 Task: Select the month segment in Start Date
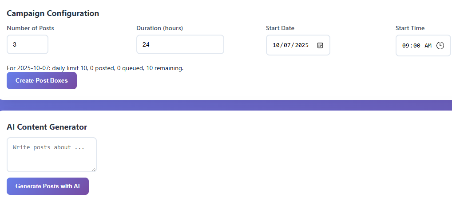(x=277, y=45)
